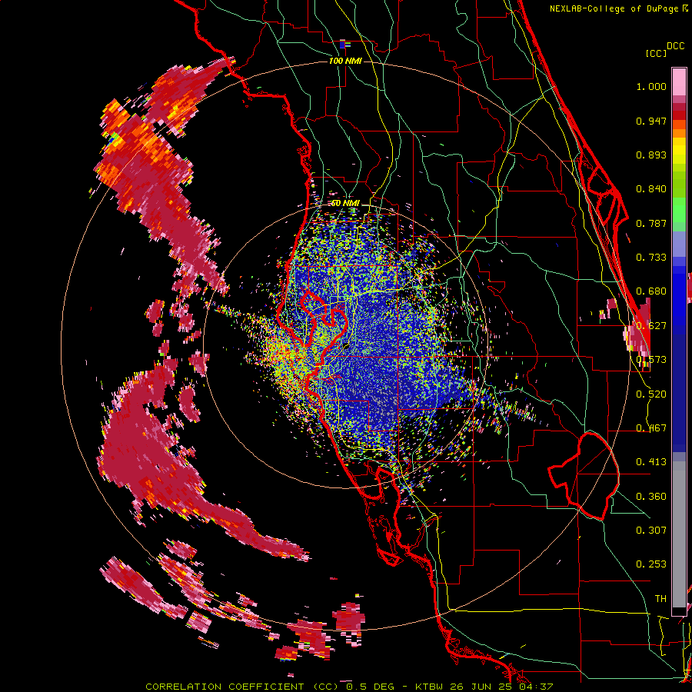Click the TH threshold label
This screenshot has width=692, height=692.
pyautogui.click(x=660, y=599)
